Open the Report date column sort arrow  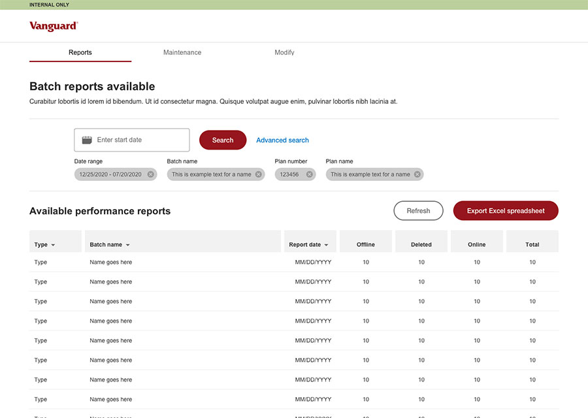[326, 245]
